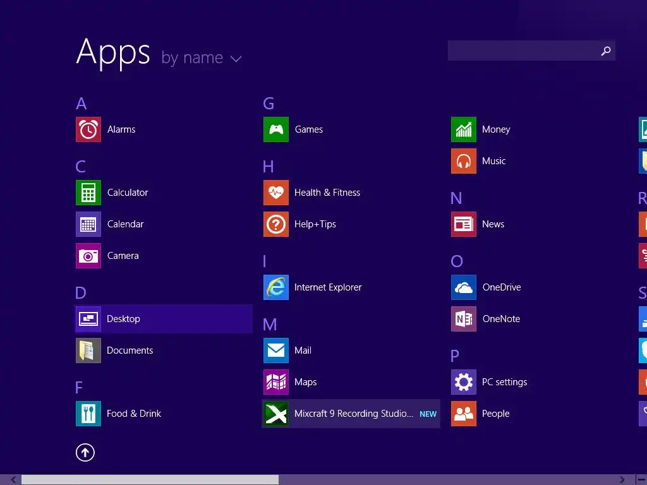The height and width of the screenshot is (485, 647).
Task: Open the Documents folder icon
Action: [x=88, y=350]
